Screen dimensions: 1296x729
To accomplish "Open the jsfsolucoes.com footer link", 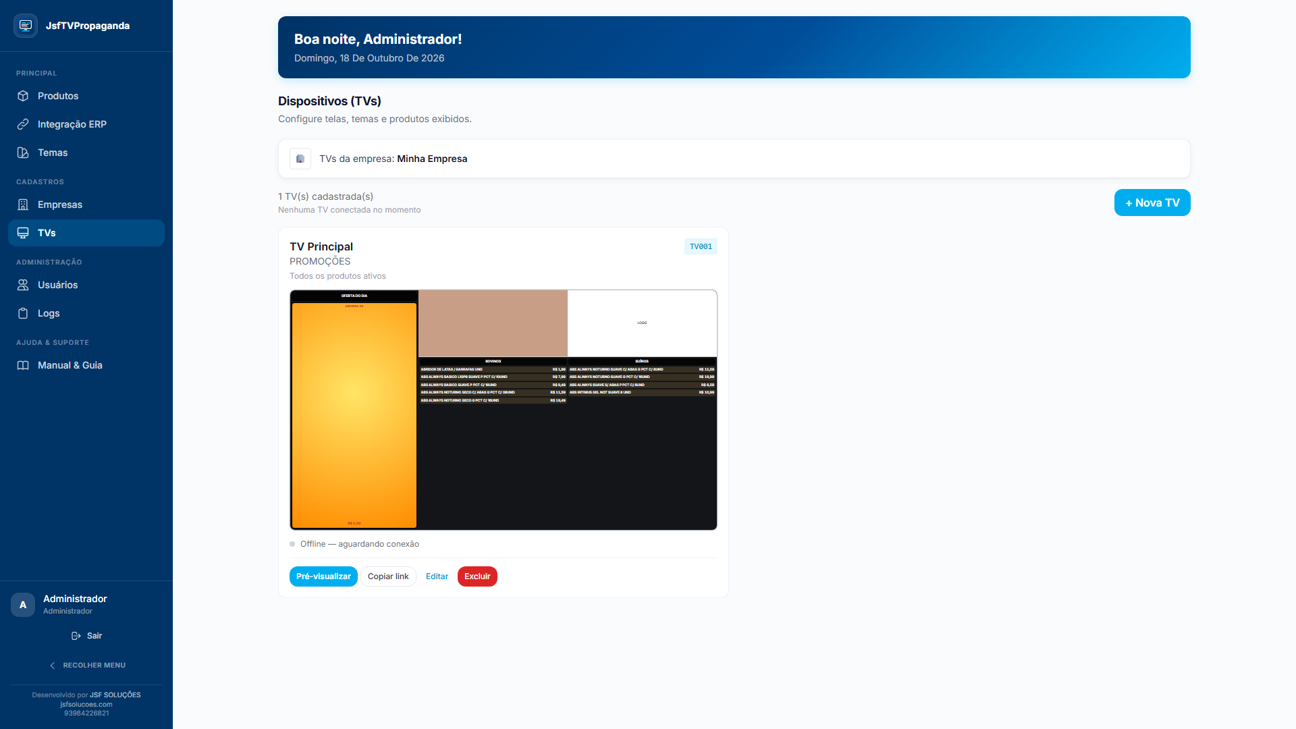I will point(86,704).
